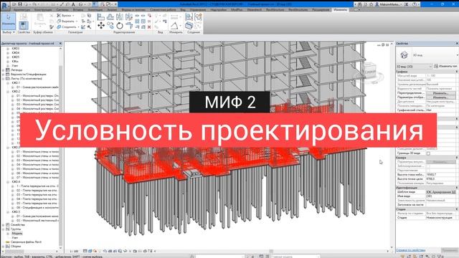Click the Create Assembly icon in Создание panel
Viewport: 459px width, 258px height.
tap(189, 16)
